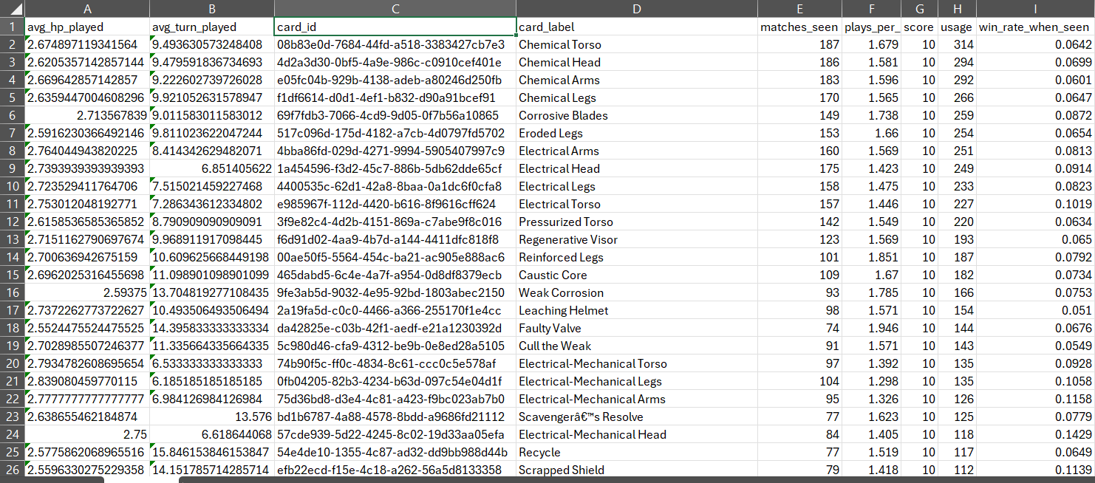
Task: Select the Electrical Head cell
Action: coord(637,168)
